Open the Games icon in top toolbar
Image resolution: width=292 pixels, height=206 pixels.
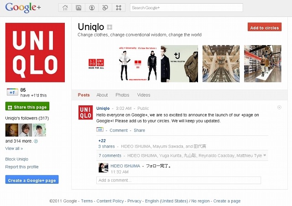click(x=119, y=8)
